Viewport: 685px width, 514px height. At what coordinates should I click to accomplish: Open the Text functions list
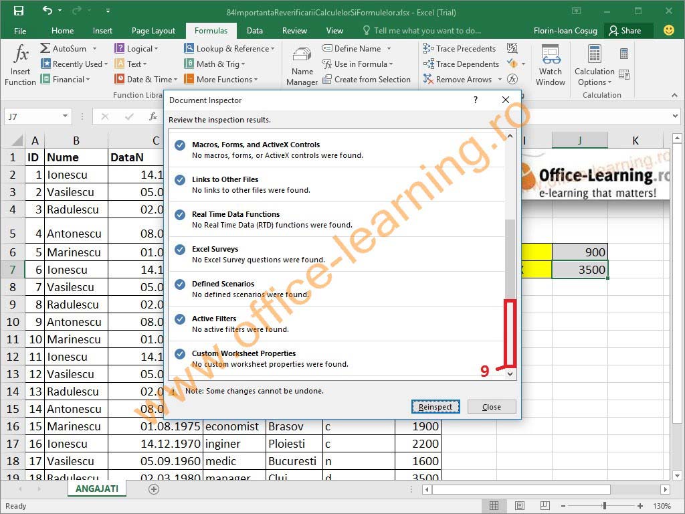[x=130, y=64]
